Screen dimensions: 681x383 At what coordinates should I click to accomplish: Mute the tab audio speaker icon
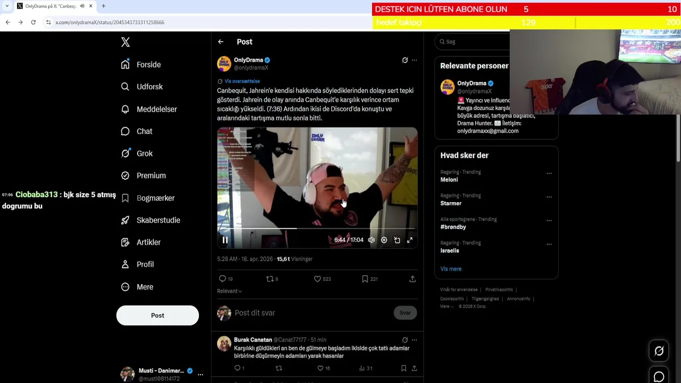tap(82, 6)
